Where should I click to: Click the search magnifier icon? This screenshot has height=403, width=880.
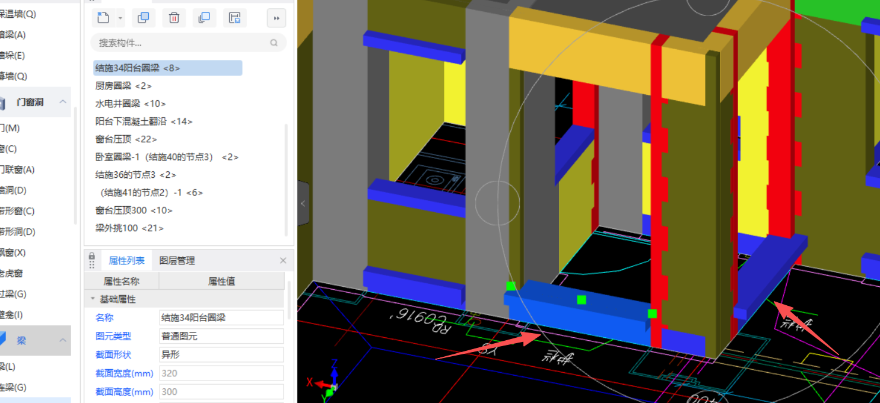tap(274, 43)
